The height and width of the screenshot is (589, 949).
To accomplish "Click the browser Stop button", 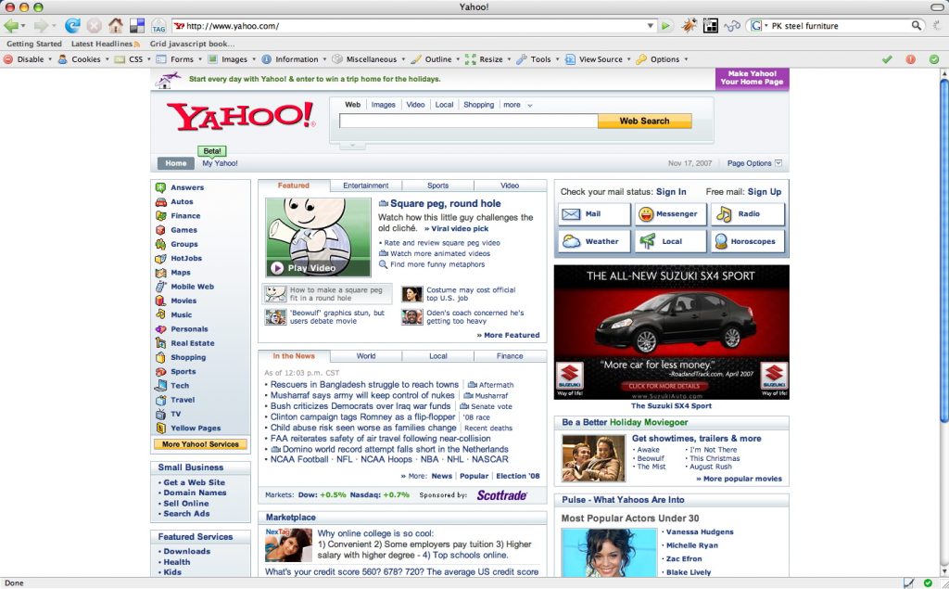I will (94, 25).
